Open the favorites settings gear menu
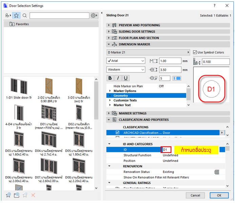Viewport: 235px width, 203px height. coord(94,16)
